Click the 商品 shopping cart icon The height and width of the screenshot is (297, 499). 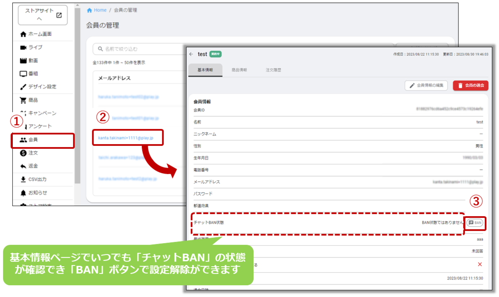[x=23, y=100]
